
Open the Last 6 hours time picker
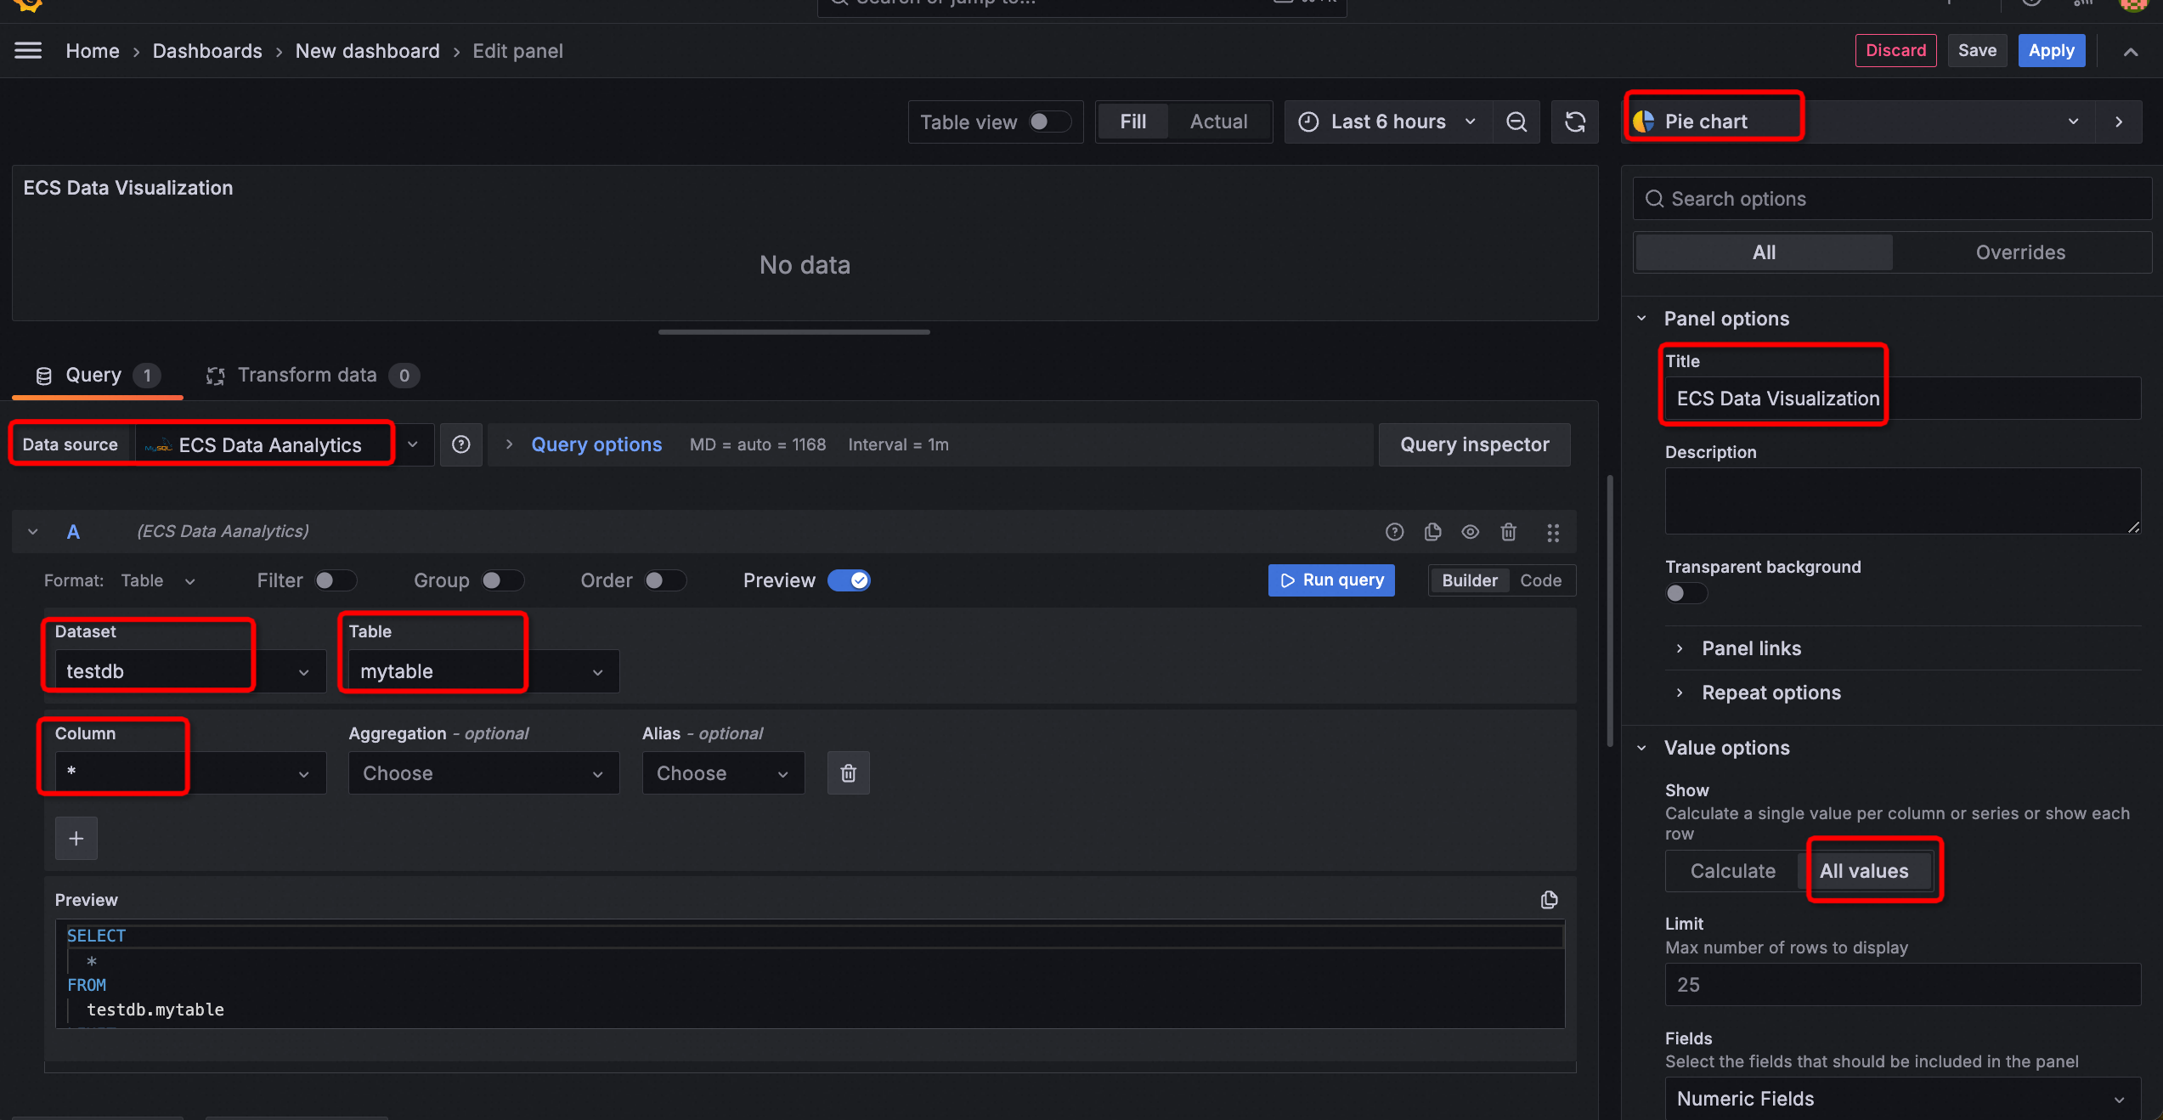[x=1389, y=122]
